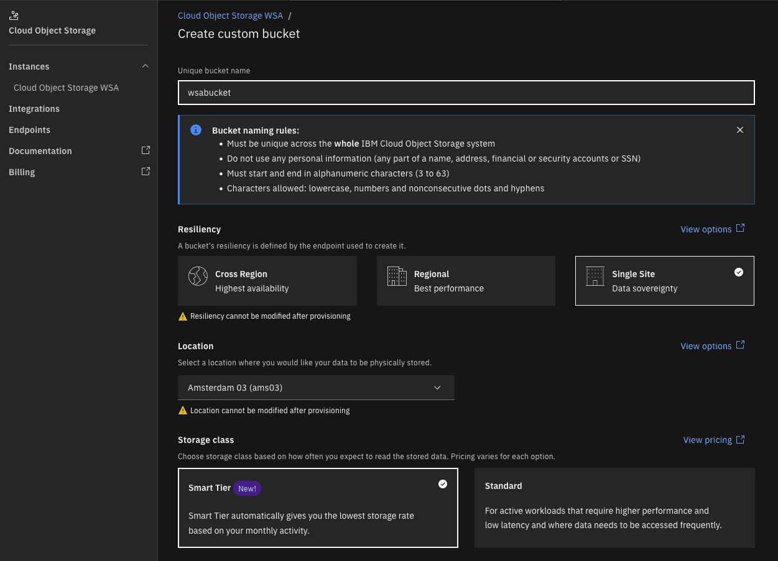
Task: Click the Billing external link icon
Action: (x=146, y=171)
